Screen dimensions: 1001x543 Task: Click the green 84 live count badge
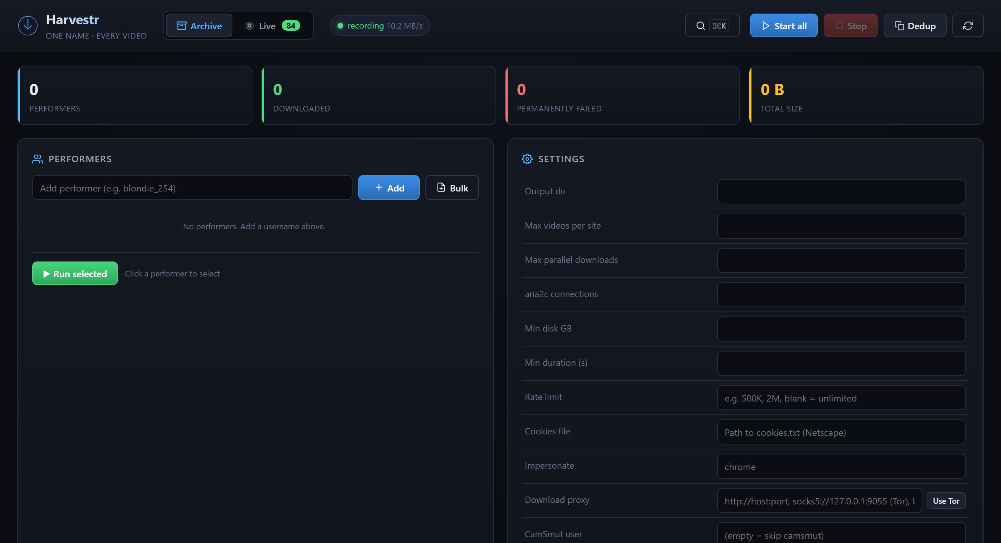(x=291, y=26)
